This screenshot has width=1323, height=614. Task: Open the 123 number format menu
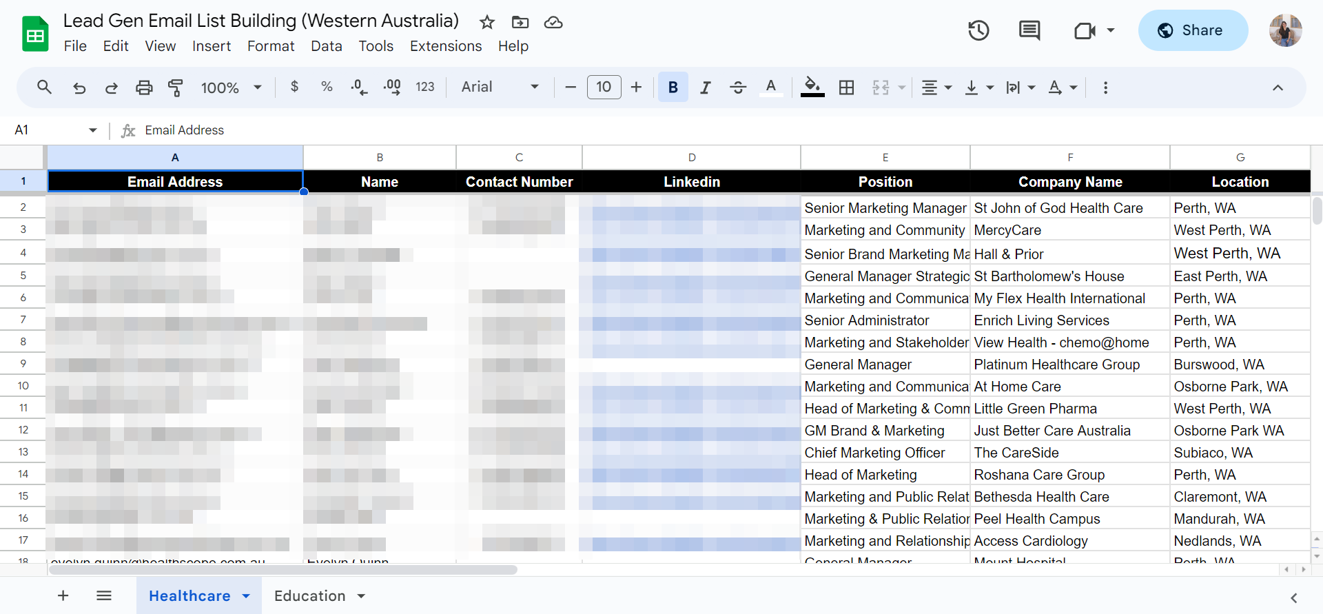425,87
